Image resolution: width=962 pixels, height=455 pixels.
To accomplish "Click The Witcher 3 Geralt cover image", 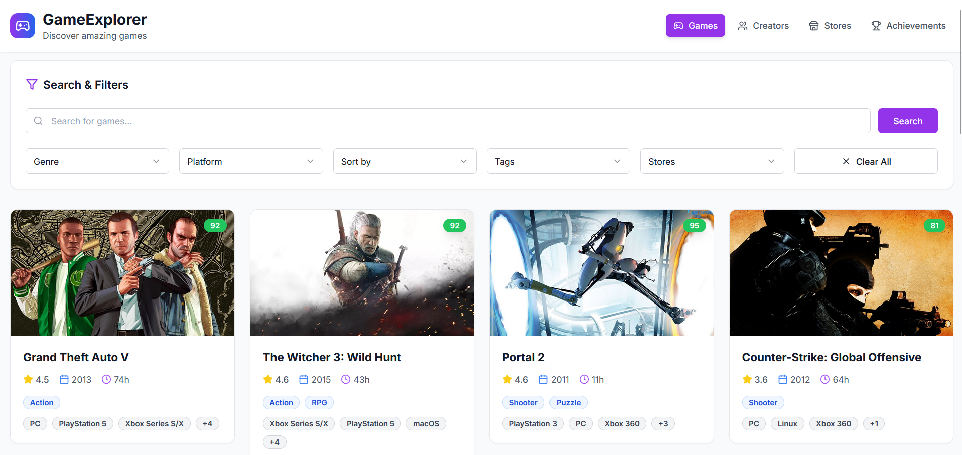I will tap(362, 272).
